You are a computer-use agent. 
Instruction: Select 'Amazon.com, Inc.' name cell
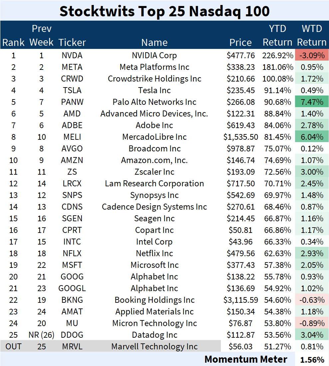[154, 160]
